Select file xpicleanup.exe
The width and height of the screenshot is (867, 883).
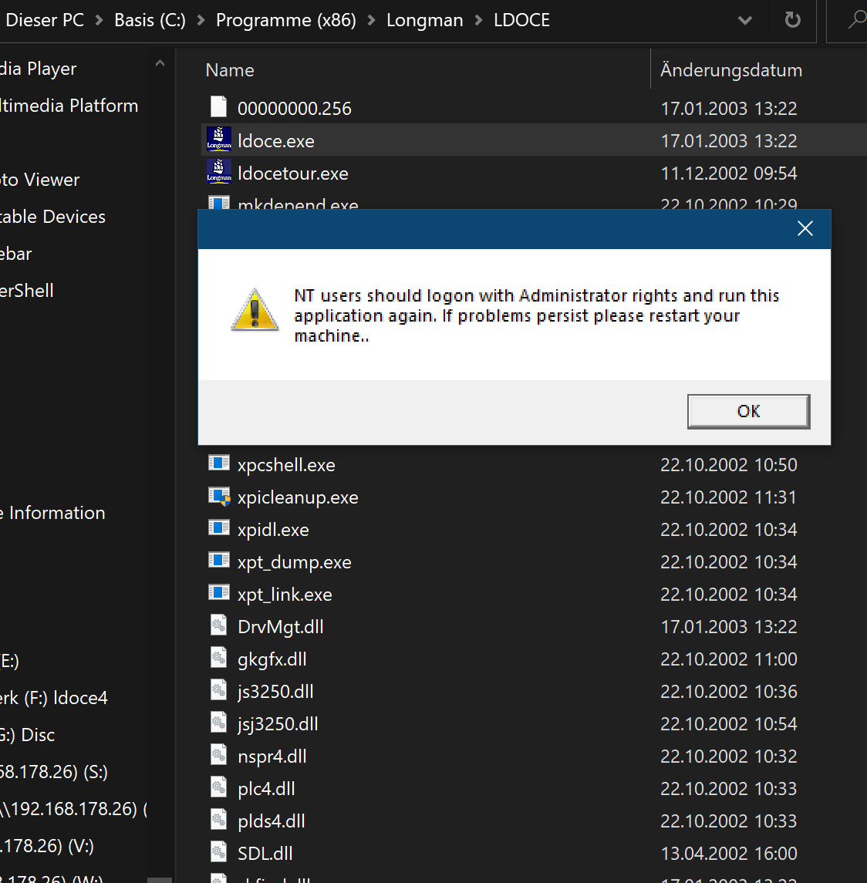tap(298, 497)
